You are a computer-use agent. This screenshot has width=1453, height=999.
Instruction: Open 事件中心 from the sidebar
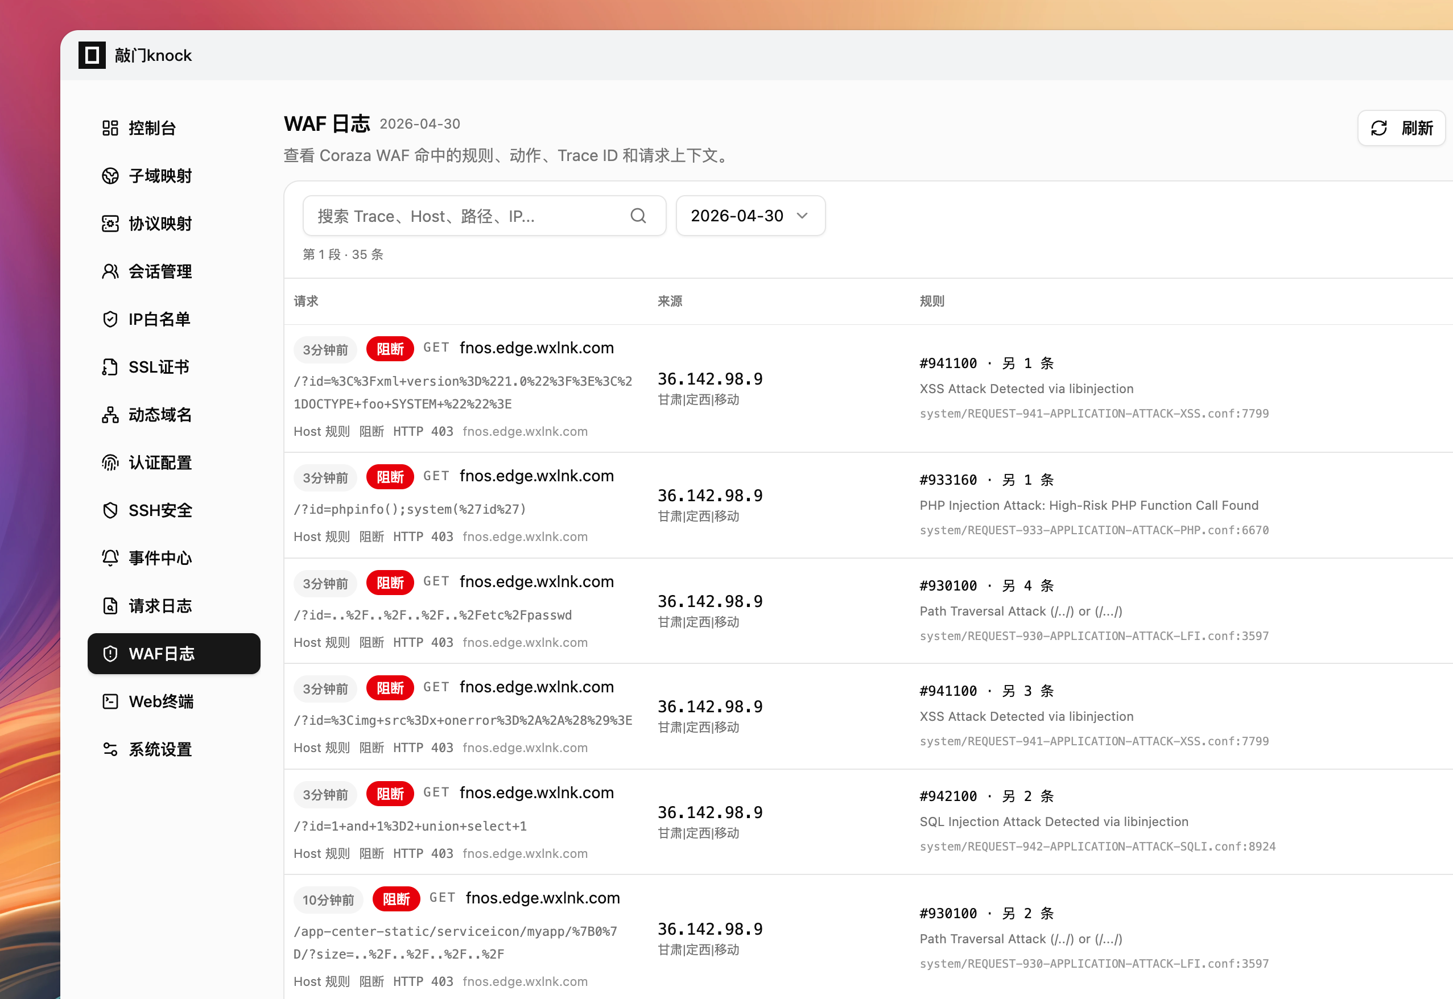click(x=174, y=558)
